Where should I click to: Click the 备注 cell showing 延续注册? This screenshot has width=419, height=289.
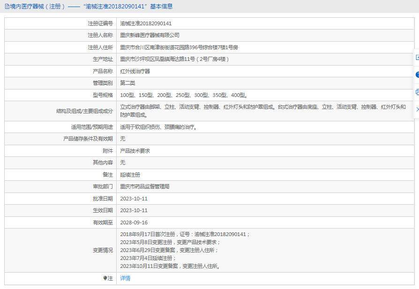click(130, 174)
